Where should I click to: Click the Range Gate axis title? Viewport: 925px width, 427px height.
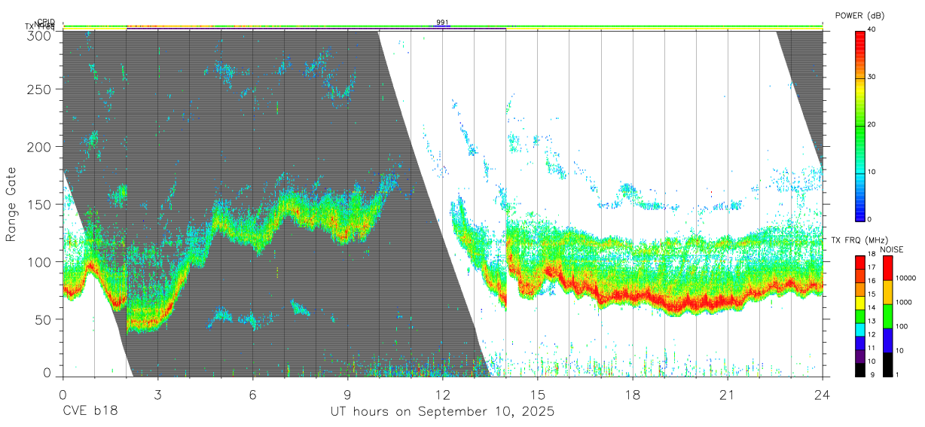click(11, 204)
